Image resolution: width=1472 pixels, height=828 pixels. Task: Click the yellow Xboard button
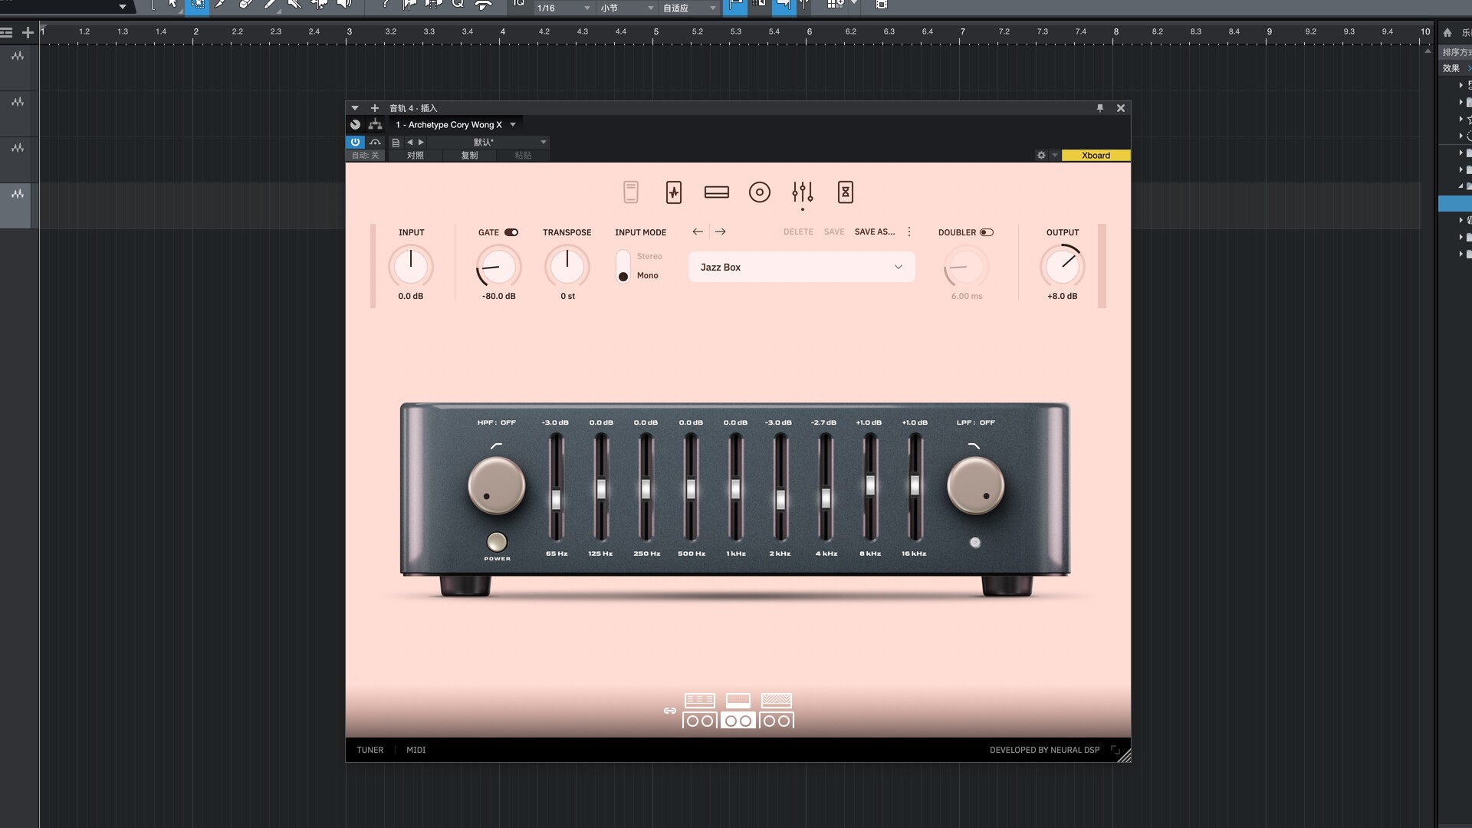1095,155
